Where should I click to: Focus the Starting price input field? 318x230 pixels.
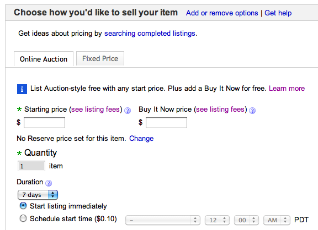[44, 123]
